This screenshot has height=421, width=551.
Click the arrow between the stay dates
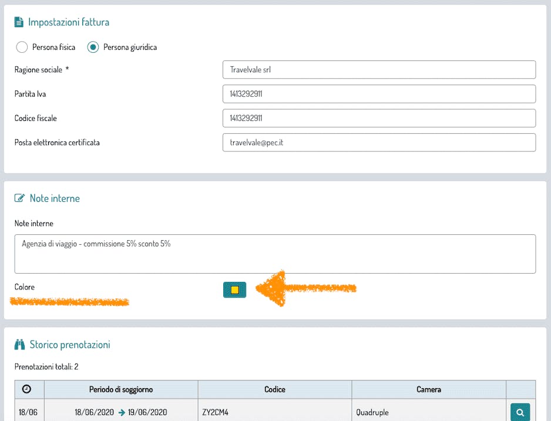coord(122,412)
